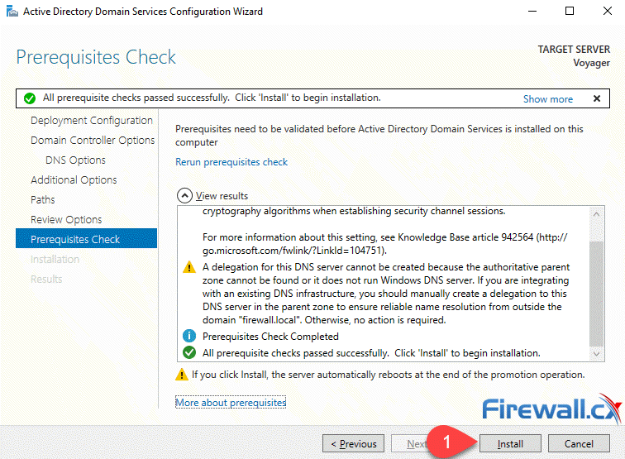Click the disabled Results step
The height and width of the screenshot is (459, 625).
[46, 280]
